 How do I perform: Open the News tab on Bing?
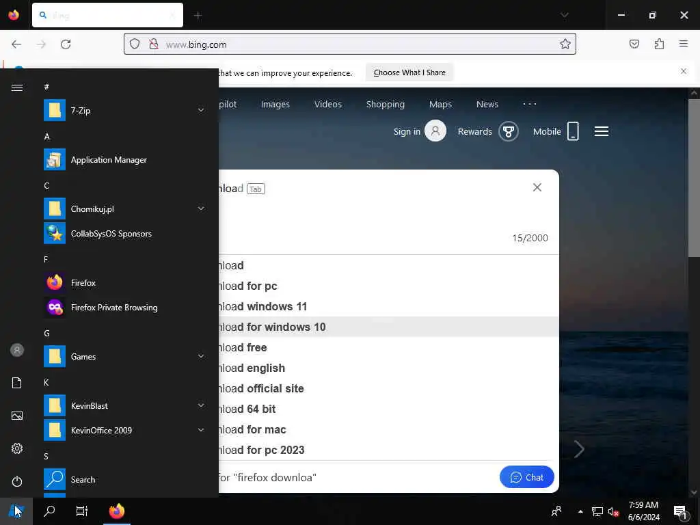[487, 104]
